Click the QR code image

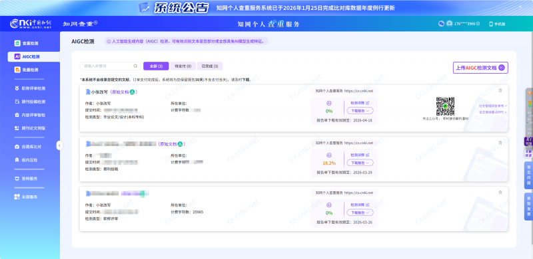point(445,106)
